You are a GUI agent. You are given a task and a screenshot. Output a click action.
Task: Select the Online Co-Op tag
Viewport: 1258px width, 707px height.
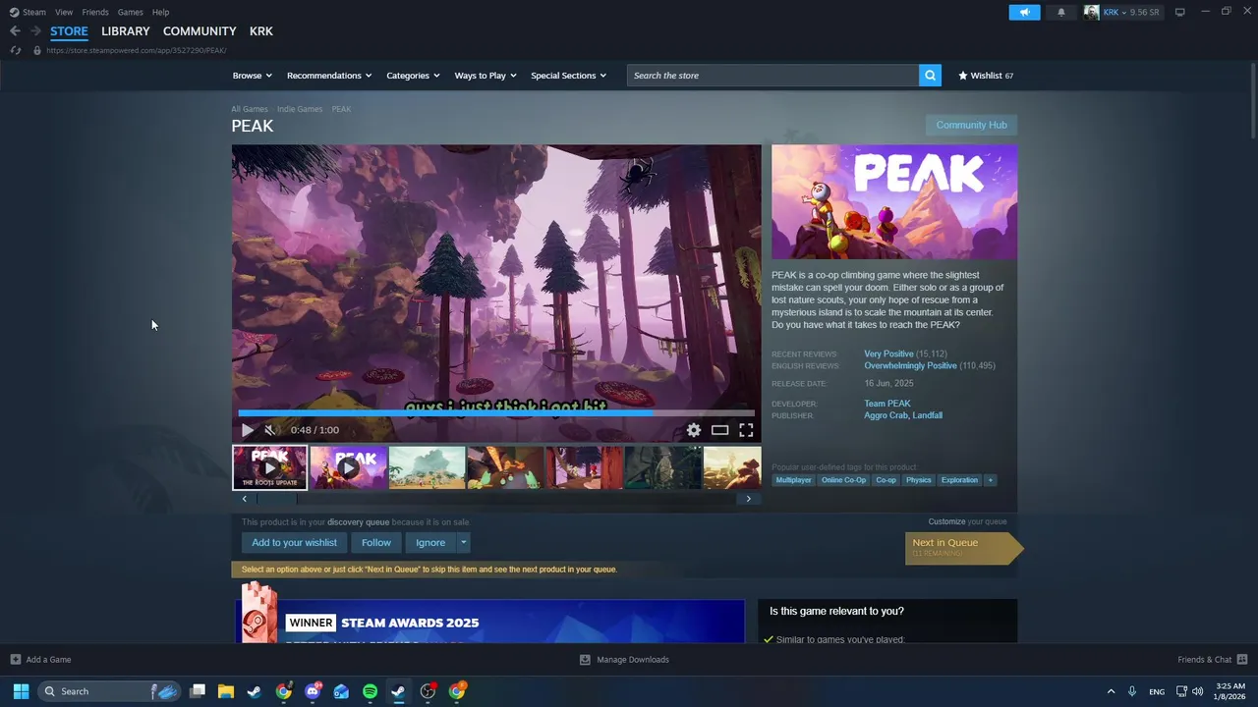coord(843,480)
